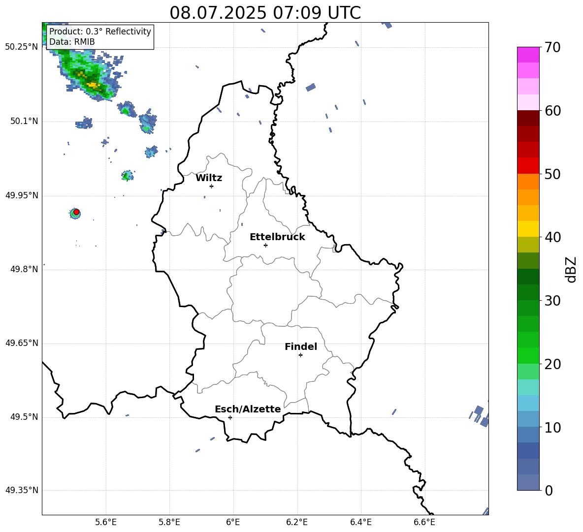
Task: Click the bright red colorbar swatch near 50
Action: pos(528,166)
